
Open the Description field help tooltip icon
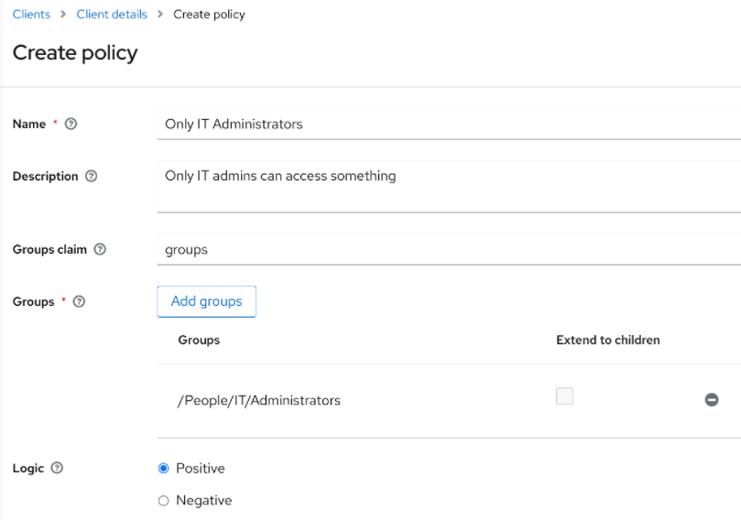coord(91,177)
